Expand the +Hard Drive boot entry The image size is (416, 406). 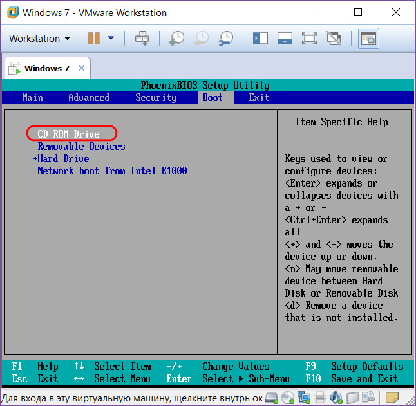(x=61, y=158)
